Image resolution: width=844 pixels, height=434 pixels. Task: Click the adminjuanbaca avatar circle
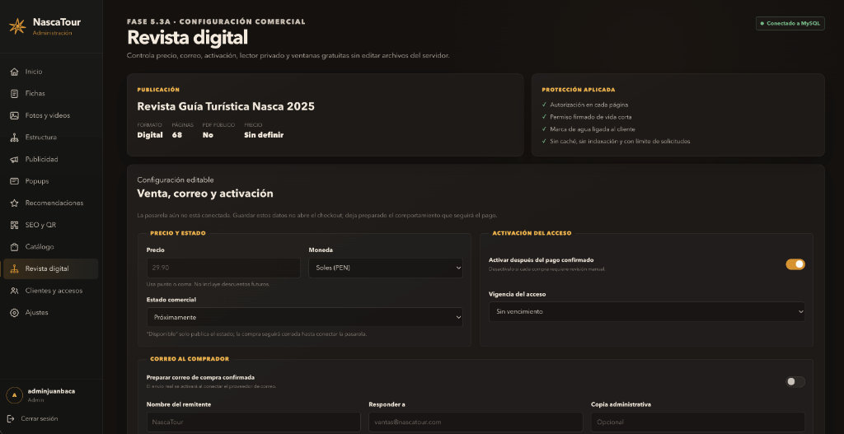point(14,395)
